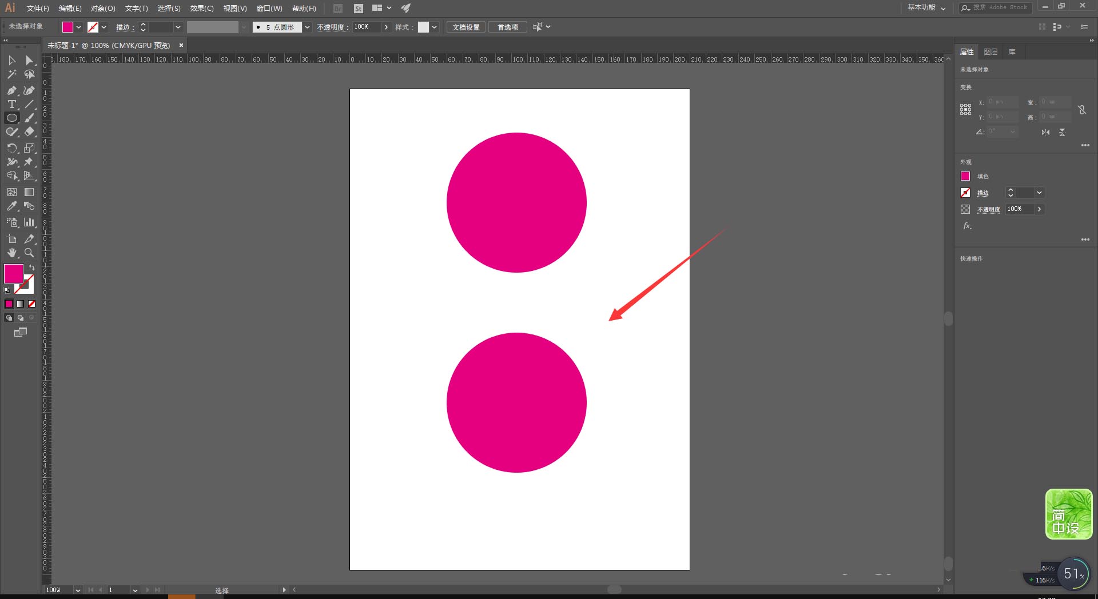This screenshot has width=1098, height=599.
Task: Expand the 基本功能 workspace switcher
Action: click(926, 8)
